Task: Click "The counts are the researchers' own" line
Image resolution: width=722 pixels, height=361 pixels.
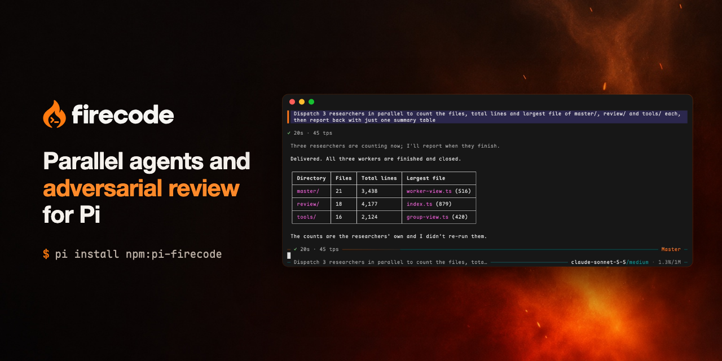Action: [x=389, y=236]
